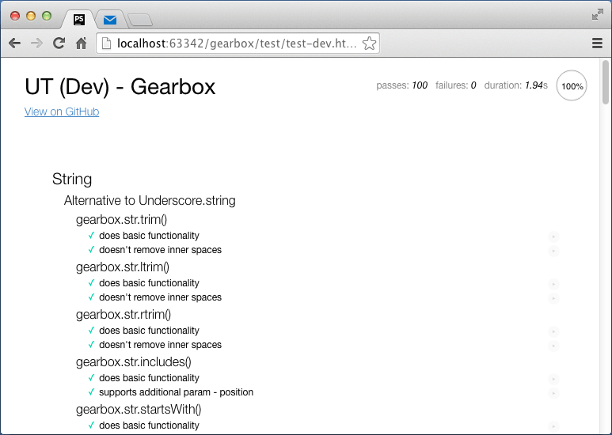612x435 pixels.
Task: Click the page document icon in address bar
Action: 106,43
